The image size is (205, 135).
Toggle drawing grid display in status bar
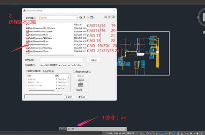pos(133,133)
